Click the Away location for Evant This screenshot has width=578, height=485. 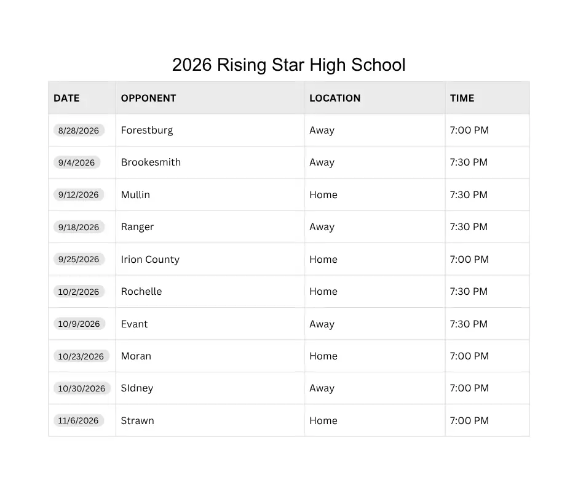click(322, 324)
